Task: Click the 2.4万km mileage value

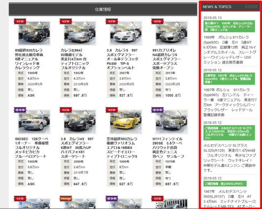Action: click(x=79, y=167)
